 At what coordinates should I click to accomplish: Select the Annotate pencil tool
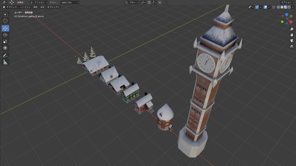point(5,56)
